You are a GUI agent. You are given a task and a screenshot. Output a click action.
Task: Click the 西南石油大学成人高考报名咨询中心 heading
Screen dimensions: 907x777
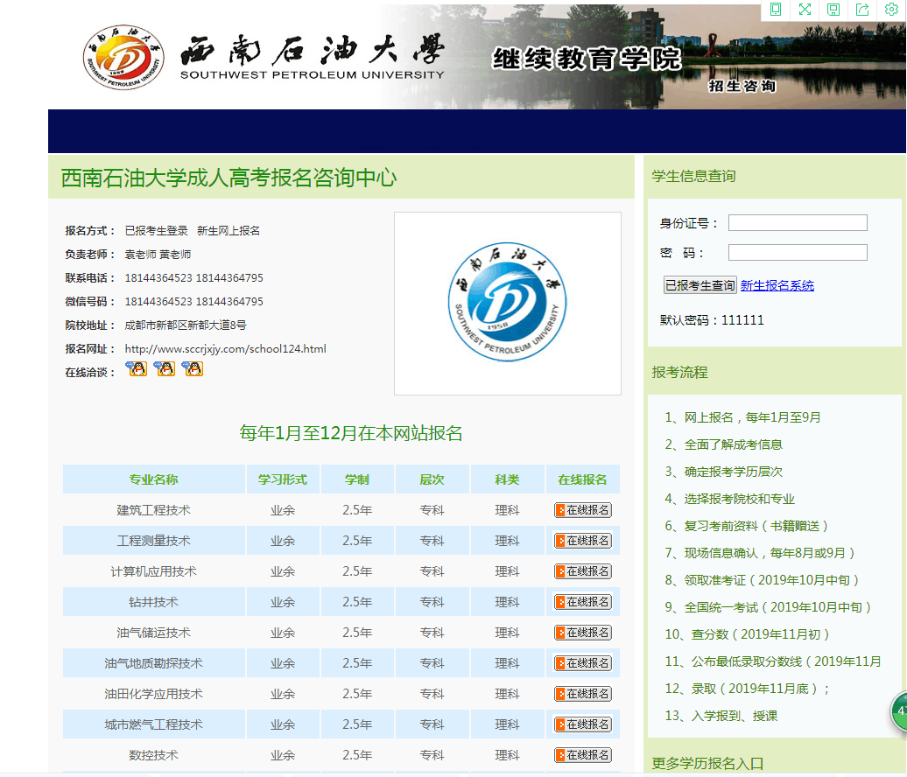coord(229,178)
